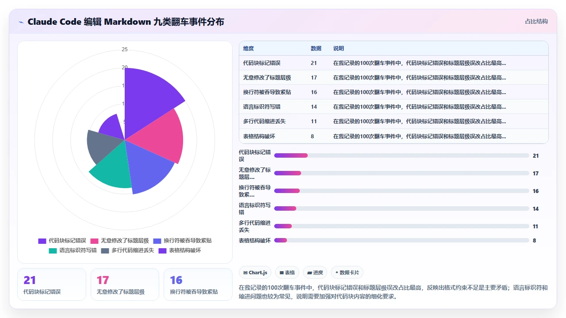566x318 pixels.
Task: Open the stat card showing 16 换行符被吞导致紧贴
Action: coord(198,284)
